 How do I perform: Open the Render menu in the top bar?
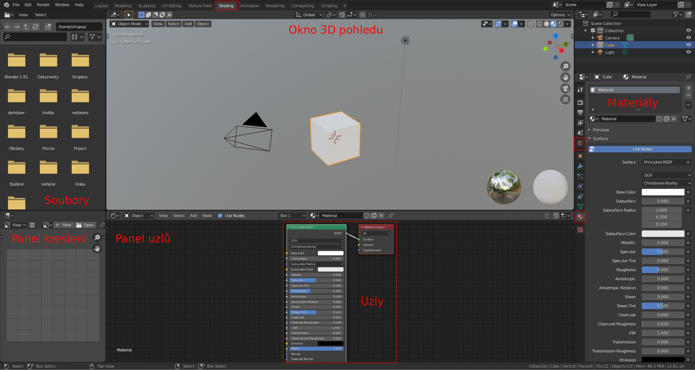pyautogui.click(x=43, y=5)
